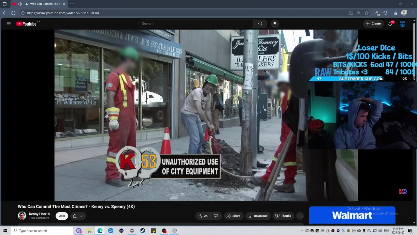The height and width of the screenshot is (235, 417).
Task: Open the browser extensions puzzle icon
Action: click(x=385, y=13)
